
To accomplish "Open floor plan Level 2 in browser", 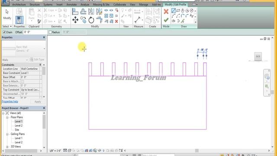I will pyautogui.click(x=19, y=126).
